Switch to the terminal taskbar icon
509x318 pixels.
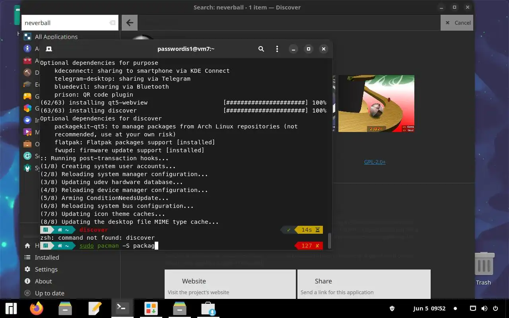pyautogui.click(x=122, y=308)
